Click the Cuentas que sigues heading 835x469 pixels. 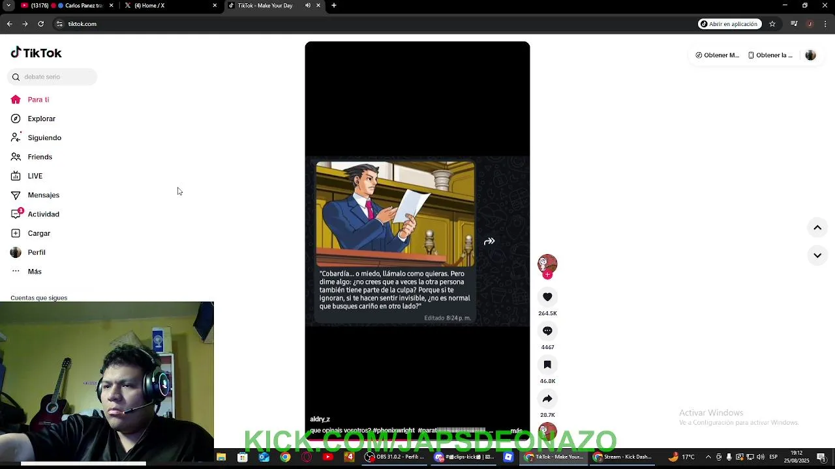38,298
